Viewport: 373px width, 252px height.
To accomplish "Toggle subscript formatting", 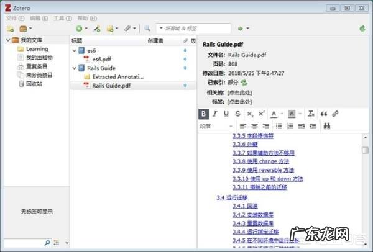I will point(250,114).
